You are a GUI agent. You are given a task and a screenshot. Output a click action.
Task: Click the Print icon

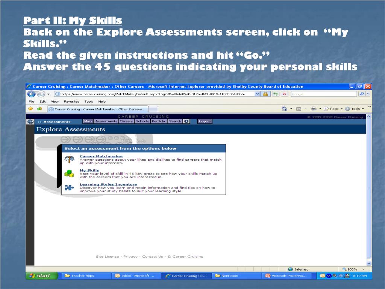click(x=313, y=109)
